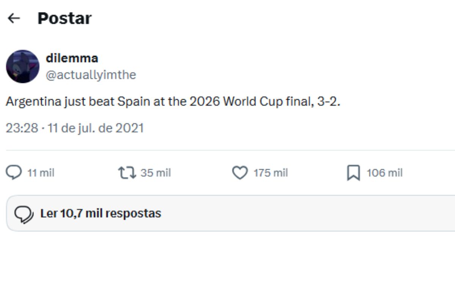Visit the dilemma display name link
This screenshot has height=303, width=455.
pyautogui.click(x=72, y=58)
